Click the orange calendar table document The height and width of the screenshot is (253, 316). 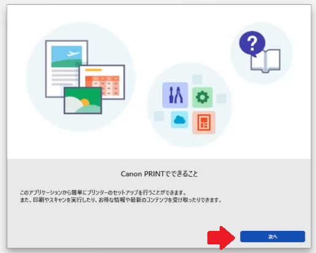(102, 82)
